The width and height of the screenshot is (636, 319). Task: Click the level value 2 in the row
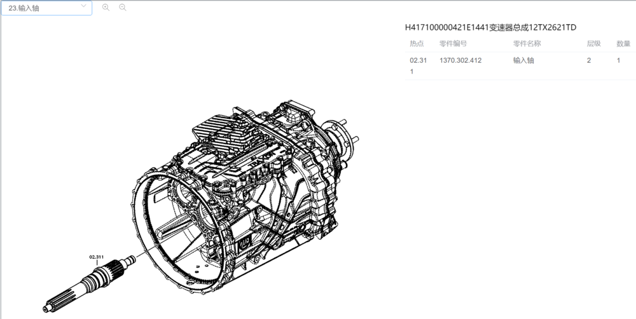[x=589, y=60]
